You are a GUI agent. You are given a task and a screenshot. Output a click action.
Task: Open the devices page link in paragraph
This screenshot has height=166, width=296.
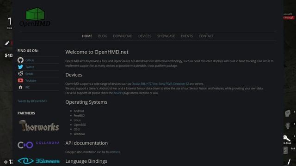[118, 93]
